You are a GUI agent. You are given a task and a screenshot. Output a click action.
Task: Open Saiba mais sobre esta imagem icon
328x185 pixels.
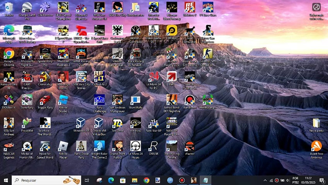click(x=316, y=12)
